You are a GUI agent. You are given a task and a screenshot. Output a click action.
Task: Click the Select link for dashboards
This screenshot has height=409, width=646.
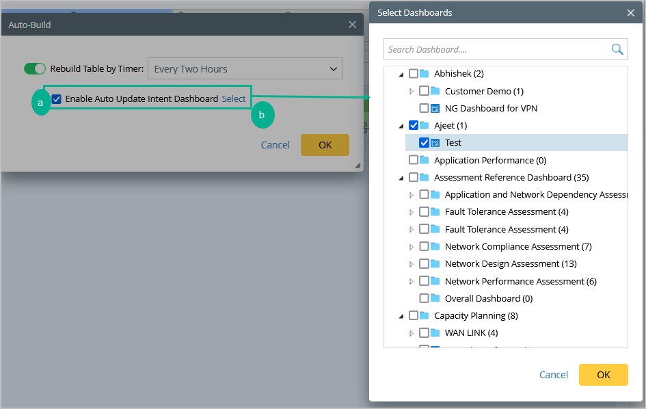234,98
